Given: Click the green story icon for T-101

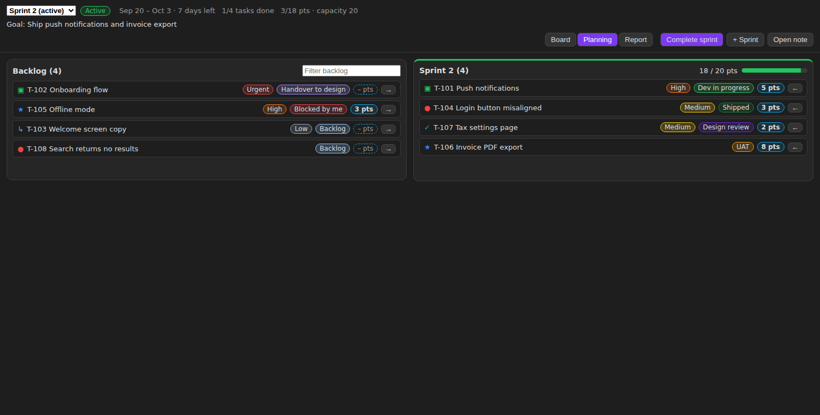Looking at the screenshot, I should tap(427, 88).
